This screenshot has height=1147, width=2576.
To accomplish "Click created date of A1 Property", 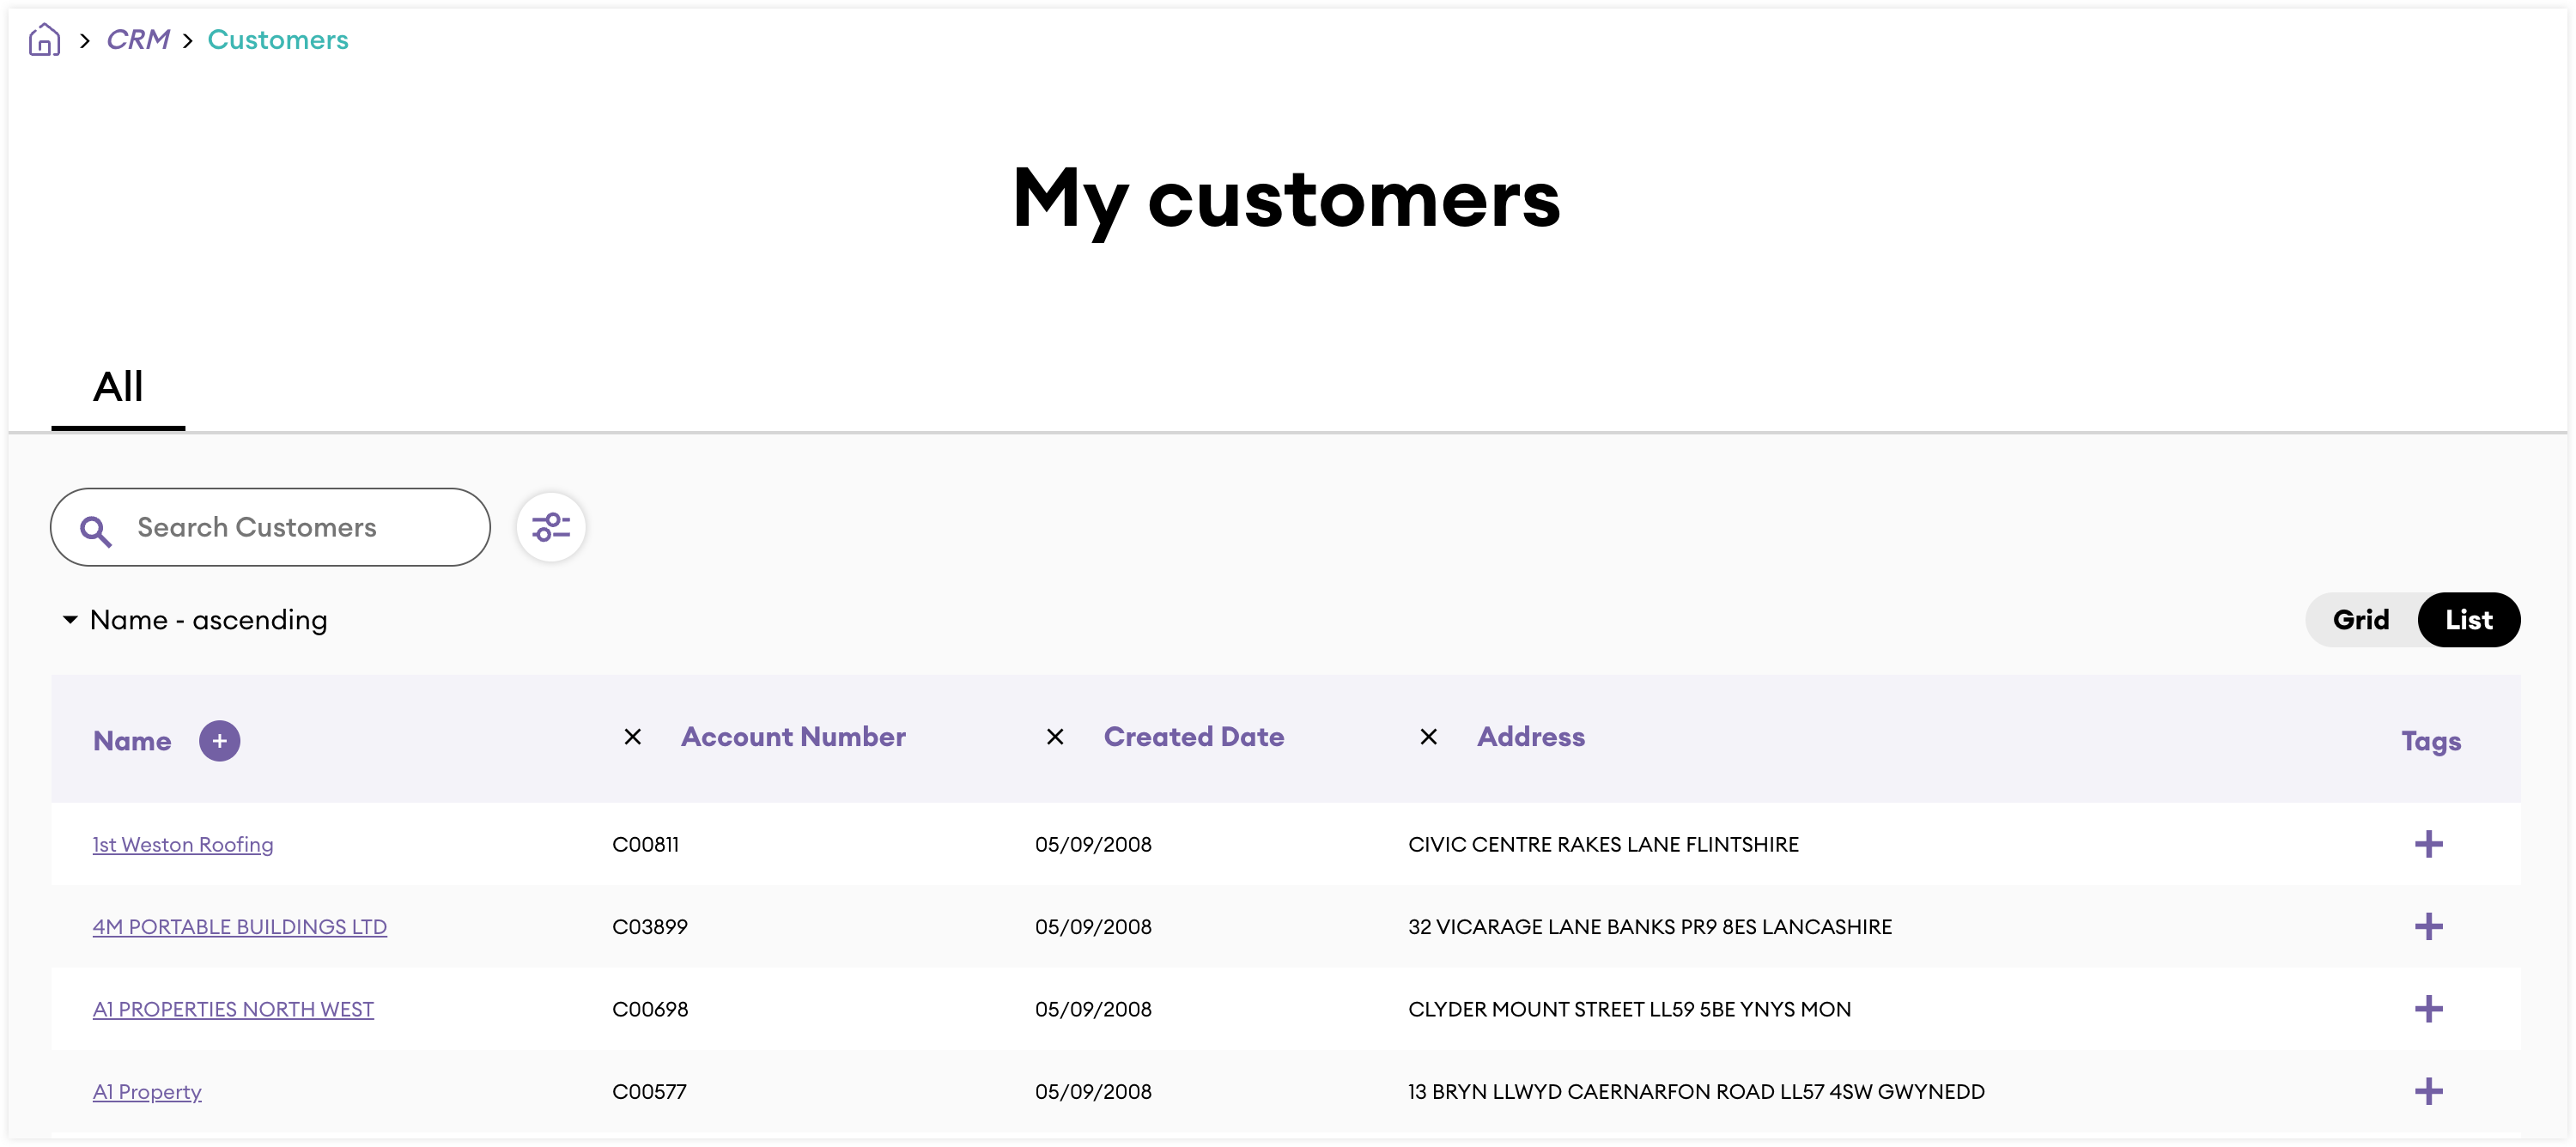I will point(1093,1092).
